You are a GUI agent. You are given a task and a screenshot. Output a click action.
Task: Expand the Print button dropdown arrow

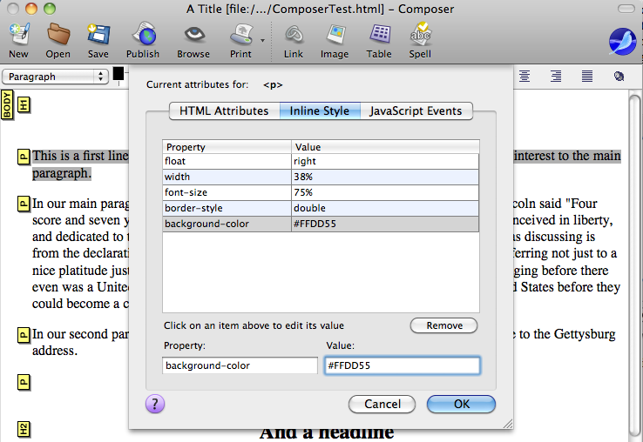(261, 40)
